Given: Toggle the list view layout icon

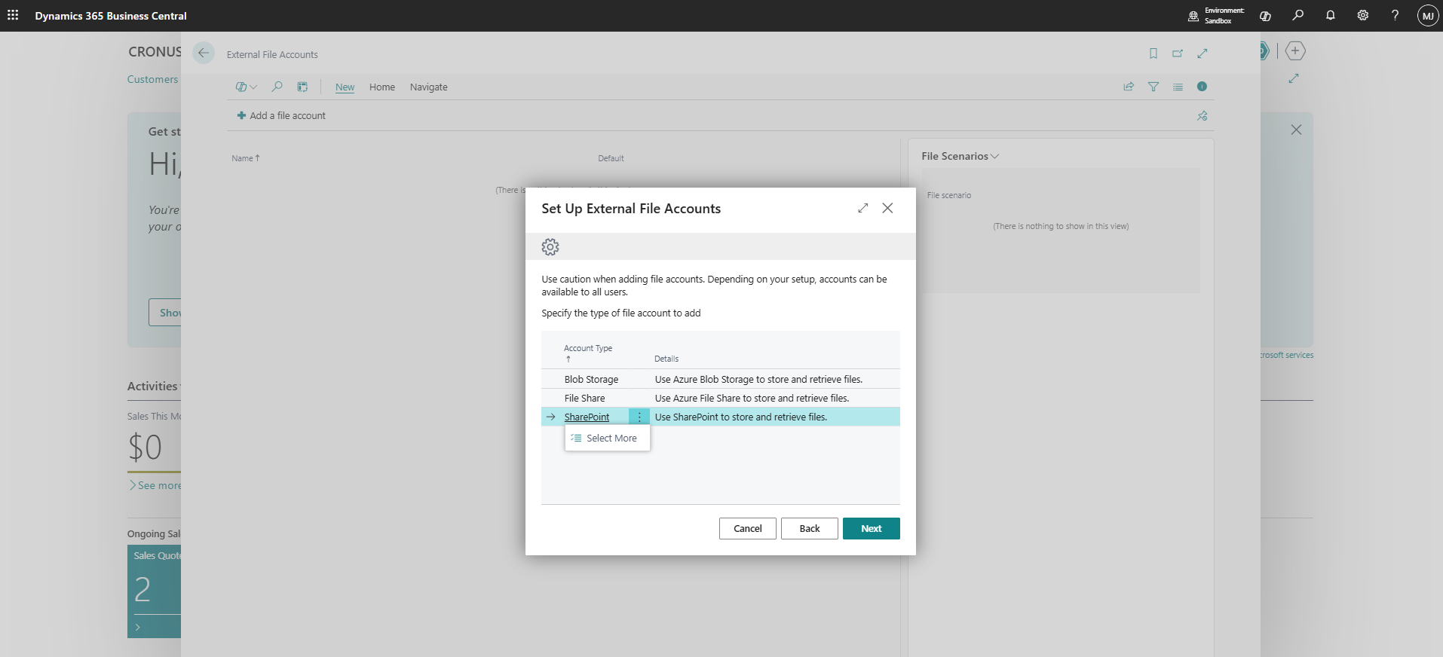Looking at the screenshot, I should [1178, 87].
